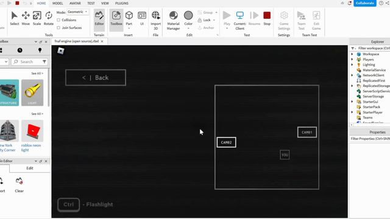This screenshot has height=219, width=390.
Task: Open Game Settings
Action: point(284,20)
